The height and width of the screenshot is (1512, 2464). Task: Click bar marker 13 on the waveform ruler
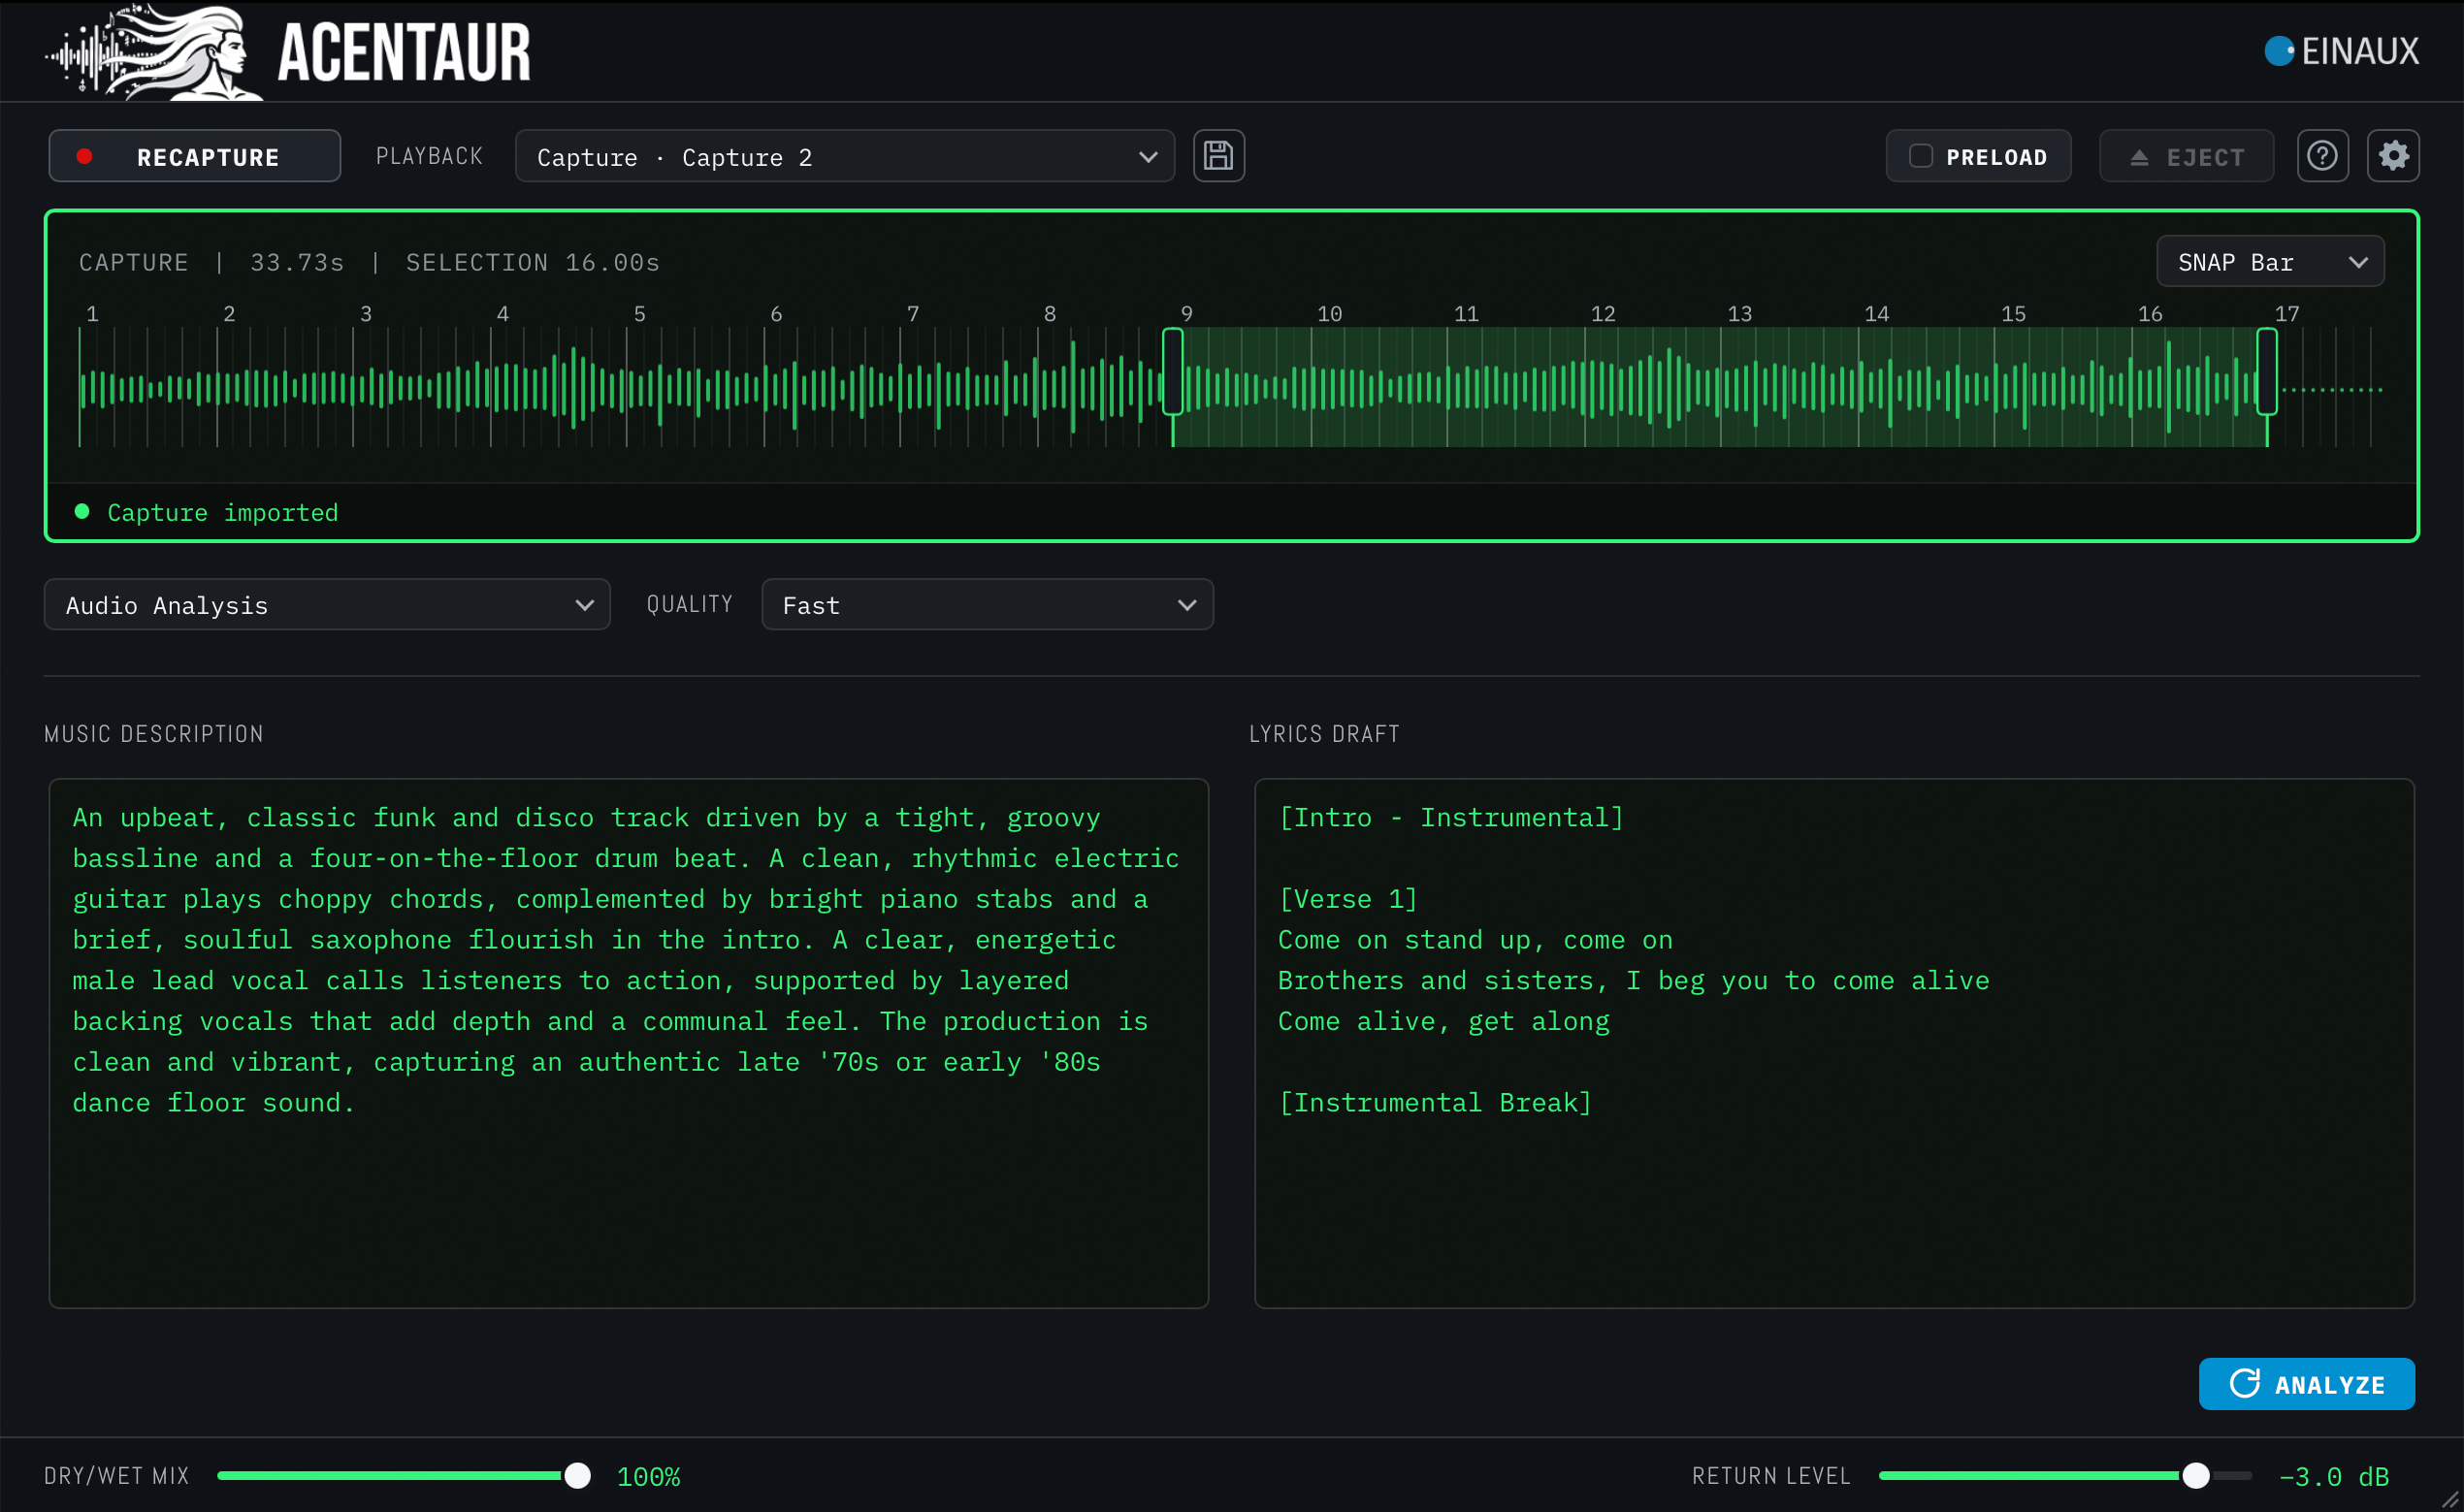coord(1740,314)
